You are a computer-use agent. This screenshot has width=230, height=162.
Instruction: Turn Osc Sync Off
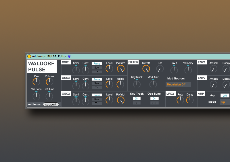tap(154, 103)
